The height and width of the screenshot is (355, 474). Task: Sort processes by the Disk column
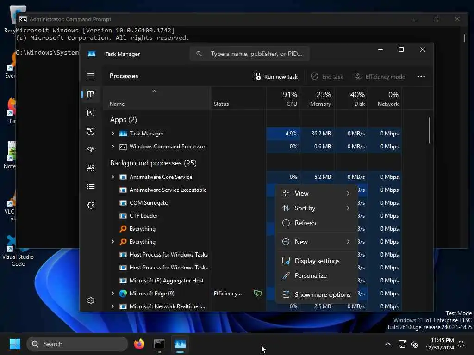point(351,98)
